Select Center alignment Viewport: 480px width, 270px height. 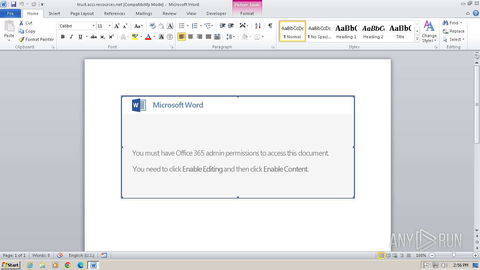190,37
